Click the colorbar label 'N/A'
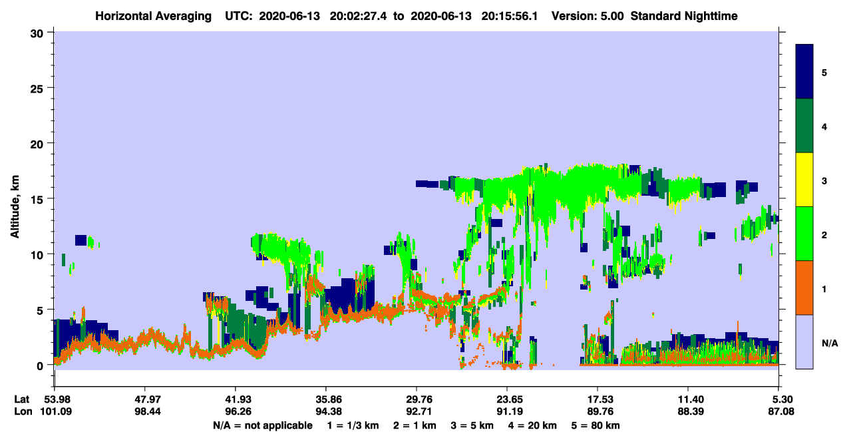The image size is (865, 444). click(x=829, y=343)
